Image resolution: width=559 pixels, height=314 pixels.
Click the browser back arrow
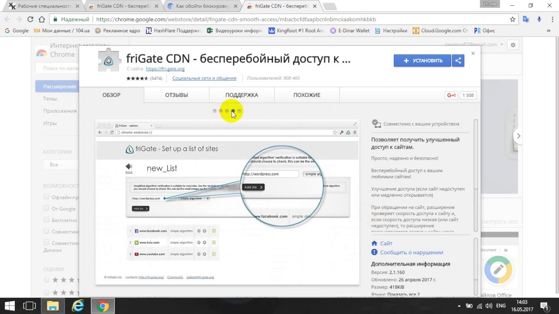pos(7,19)
